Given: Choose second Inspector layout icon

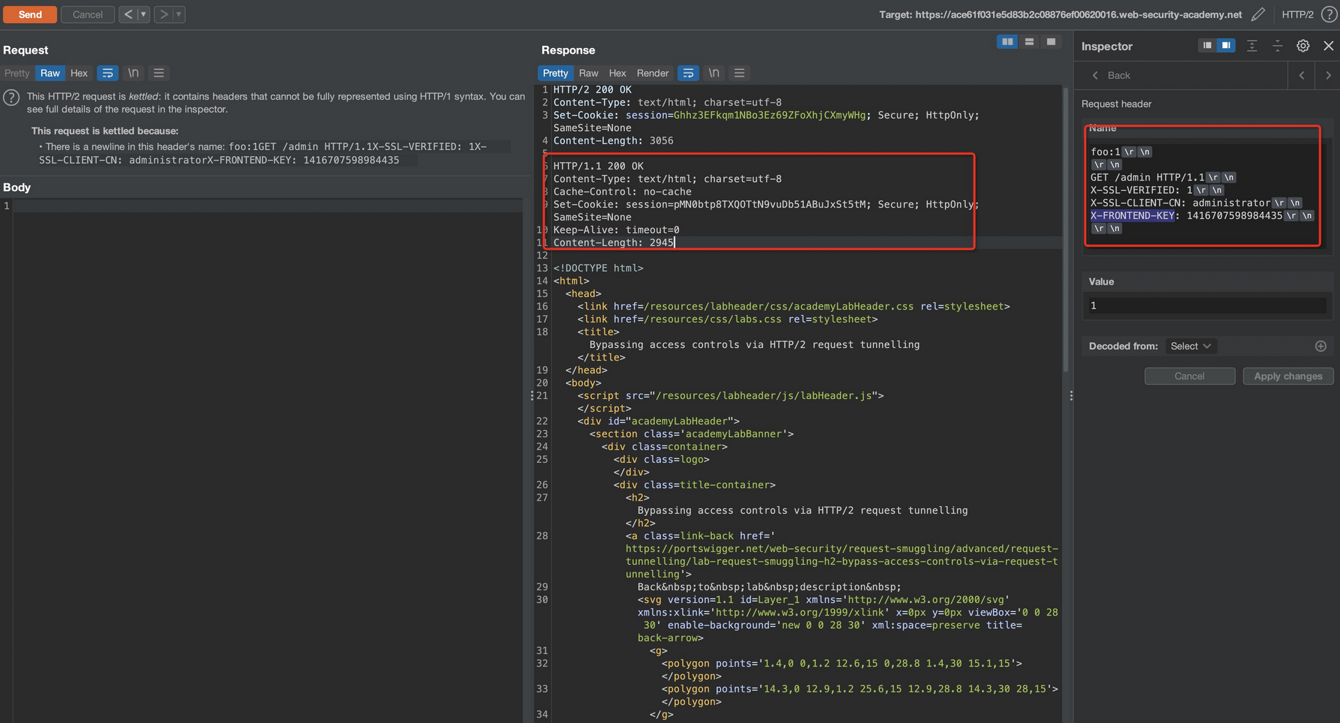Looking at the screenshot, I should 1226,46.
